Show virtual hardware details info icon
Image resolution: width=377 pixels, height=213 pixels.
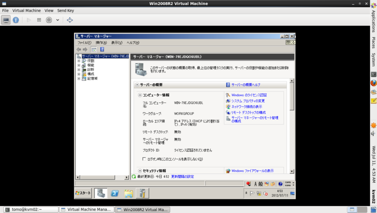point(16,20)
